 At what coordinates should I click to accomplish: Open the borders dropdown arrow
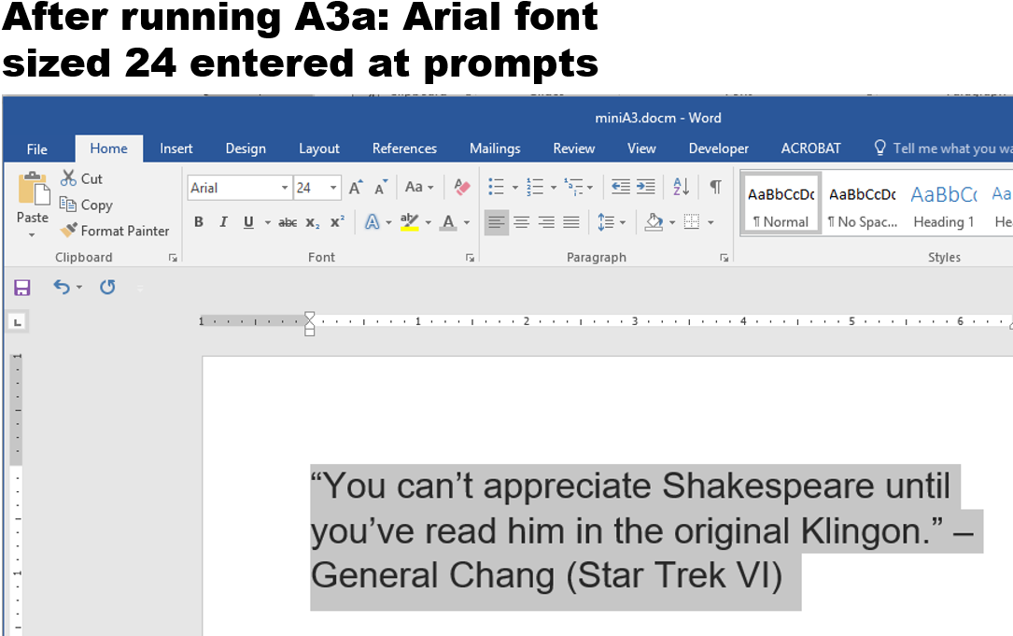tap(711, 222)
